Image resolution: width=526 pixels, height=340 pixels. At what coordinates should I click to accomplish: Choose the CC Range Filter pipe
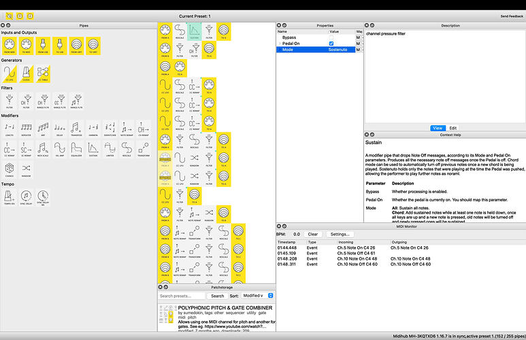pos(60,101)
